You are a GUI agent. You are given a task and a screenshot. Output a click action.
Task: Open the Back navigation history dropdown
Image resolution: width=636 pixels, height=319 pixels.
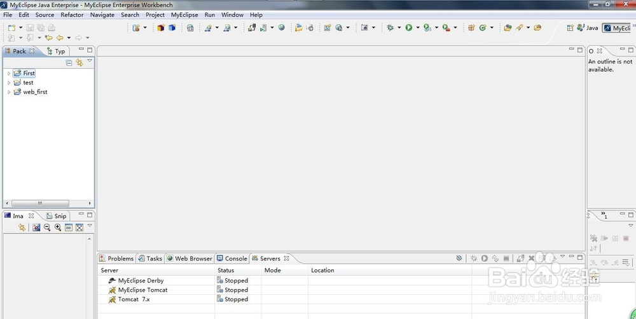point(69,37)
